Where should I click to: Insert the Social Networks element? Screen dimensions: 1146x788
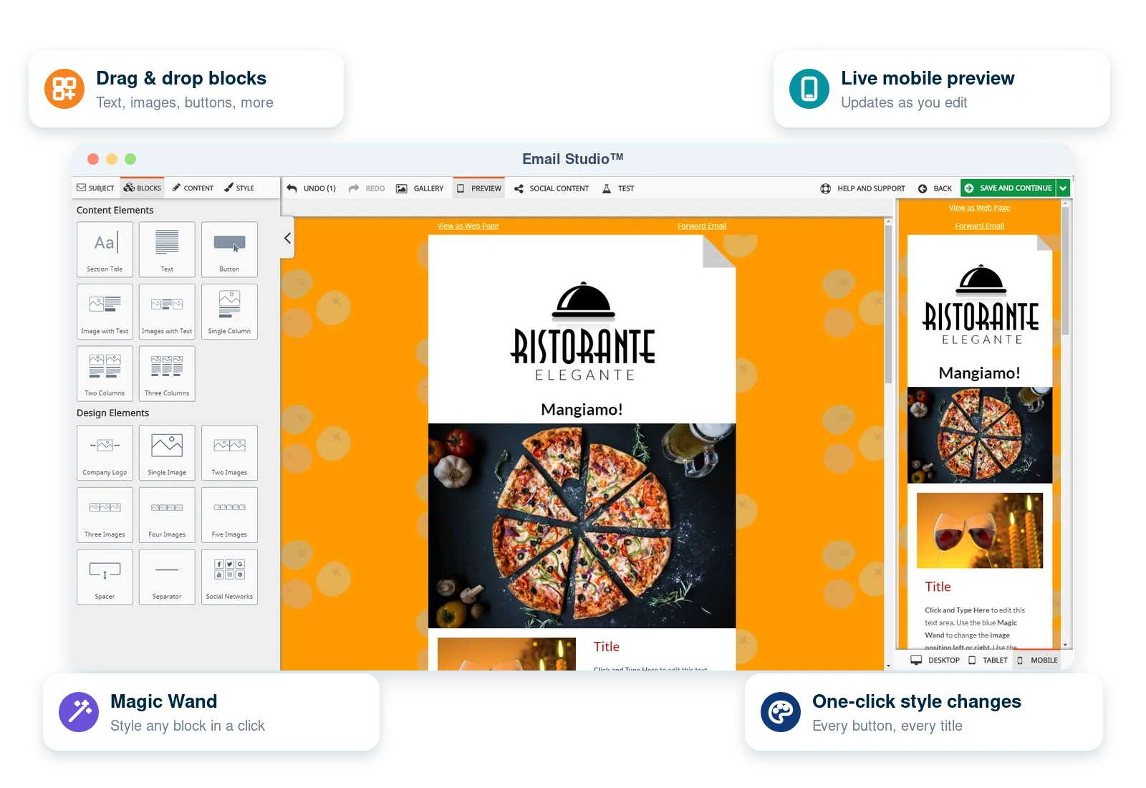229,577
